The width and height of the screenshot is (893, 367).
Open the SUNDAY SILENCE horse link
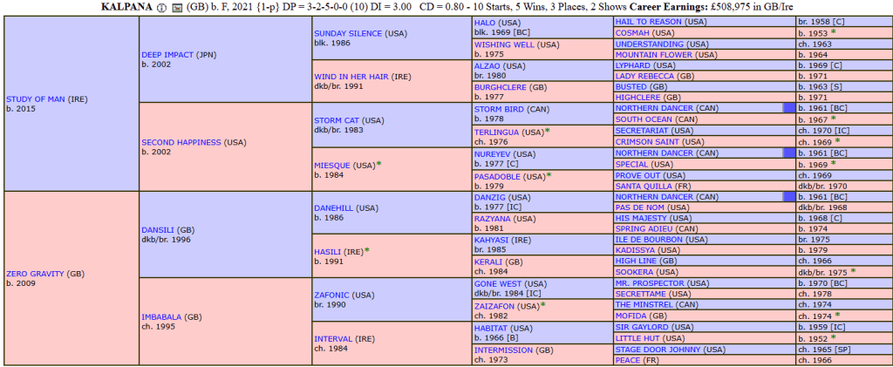(x=348, y=32)
